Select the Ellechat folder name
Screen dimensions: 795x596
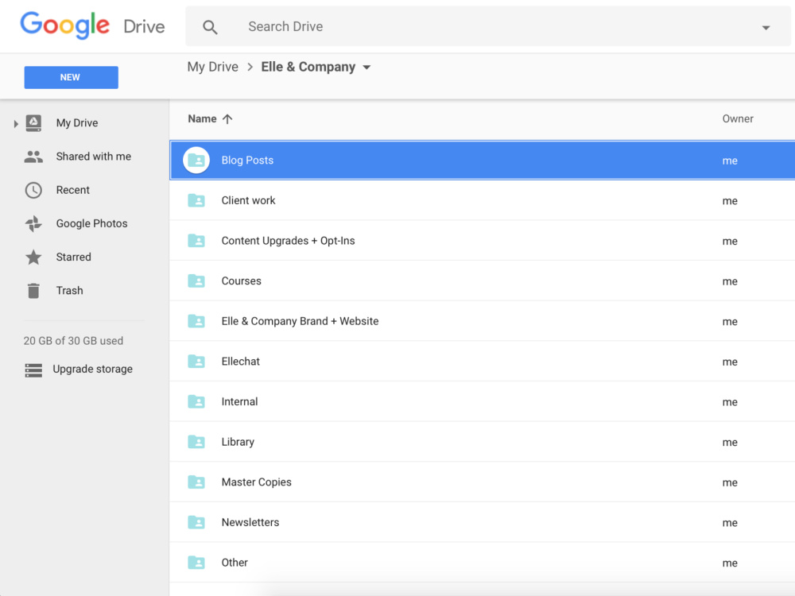[240, 362]
